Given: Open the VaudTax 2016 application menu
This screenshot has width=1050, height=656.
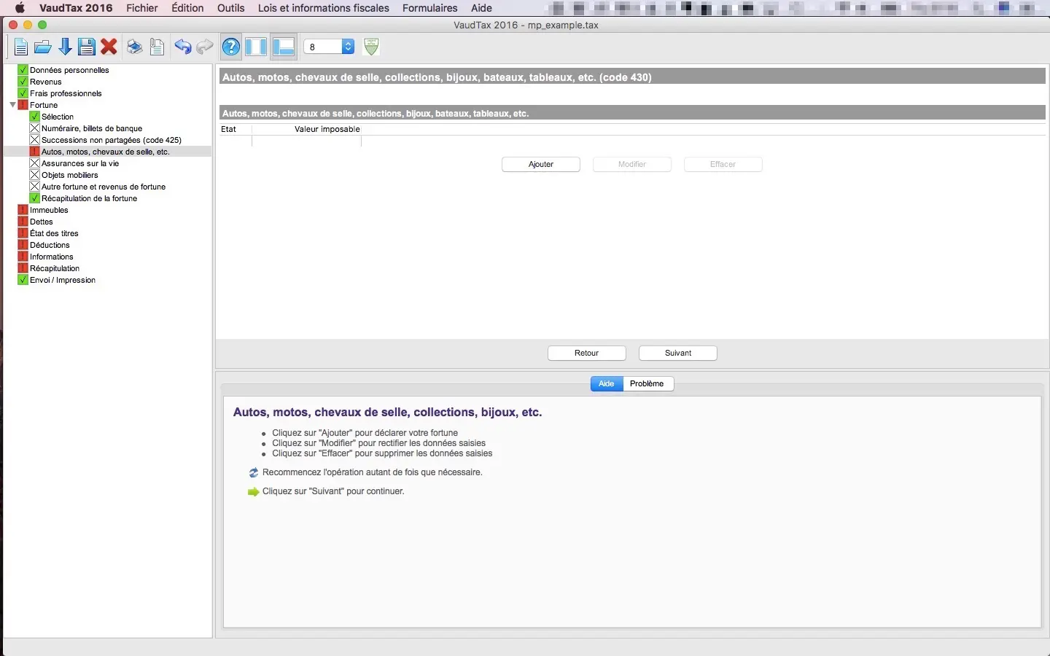Looking at the screenshot, I should click(76, 8).
